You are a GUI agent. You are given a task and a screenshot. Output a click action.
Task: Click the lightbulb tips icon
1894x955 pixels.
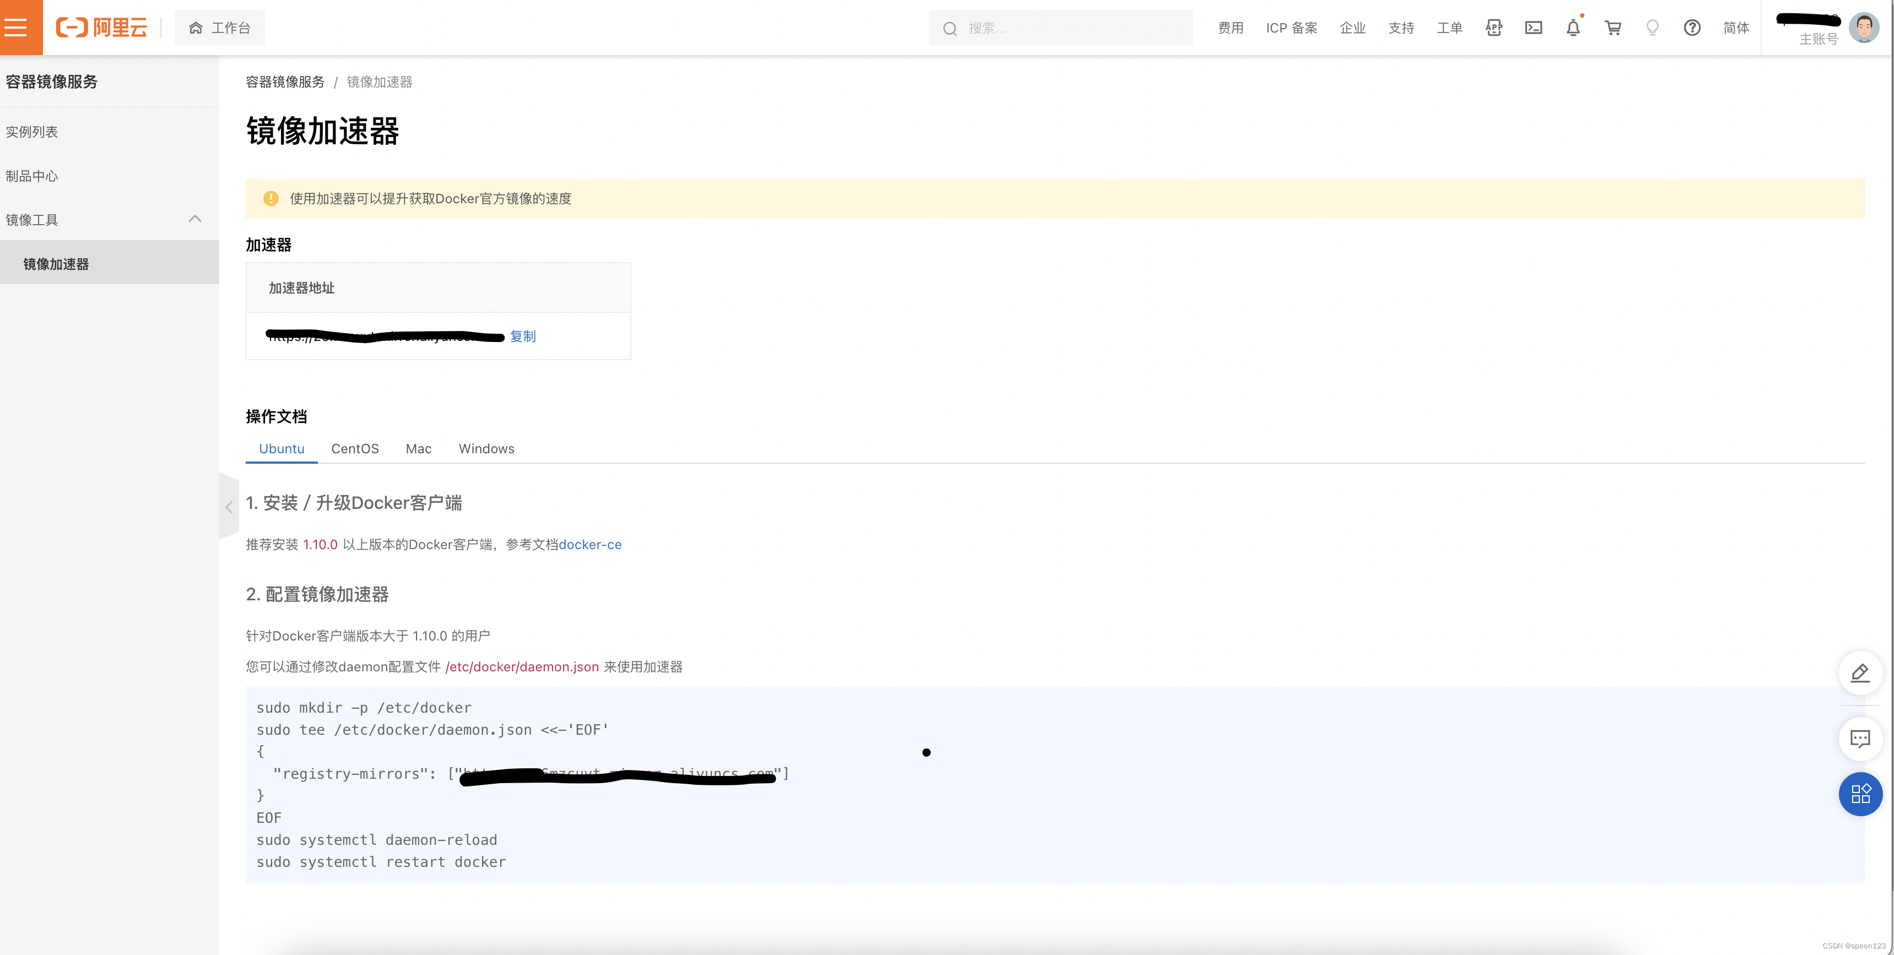coord(1652,28)
